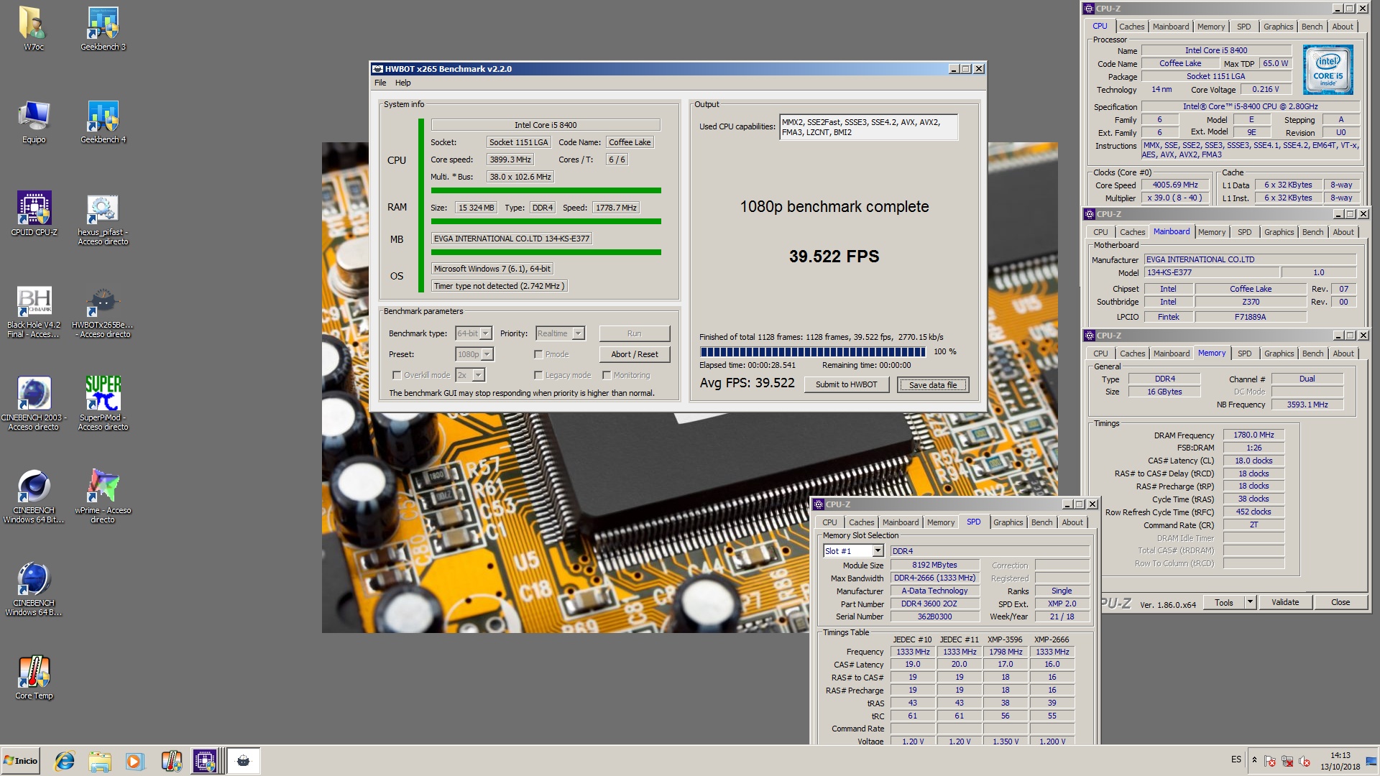This screenshot has height=776, width=1380.
Task: Click the Inicio start button
Action: pyautogui.click(x=20, y=761)
